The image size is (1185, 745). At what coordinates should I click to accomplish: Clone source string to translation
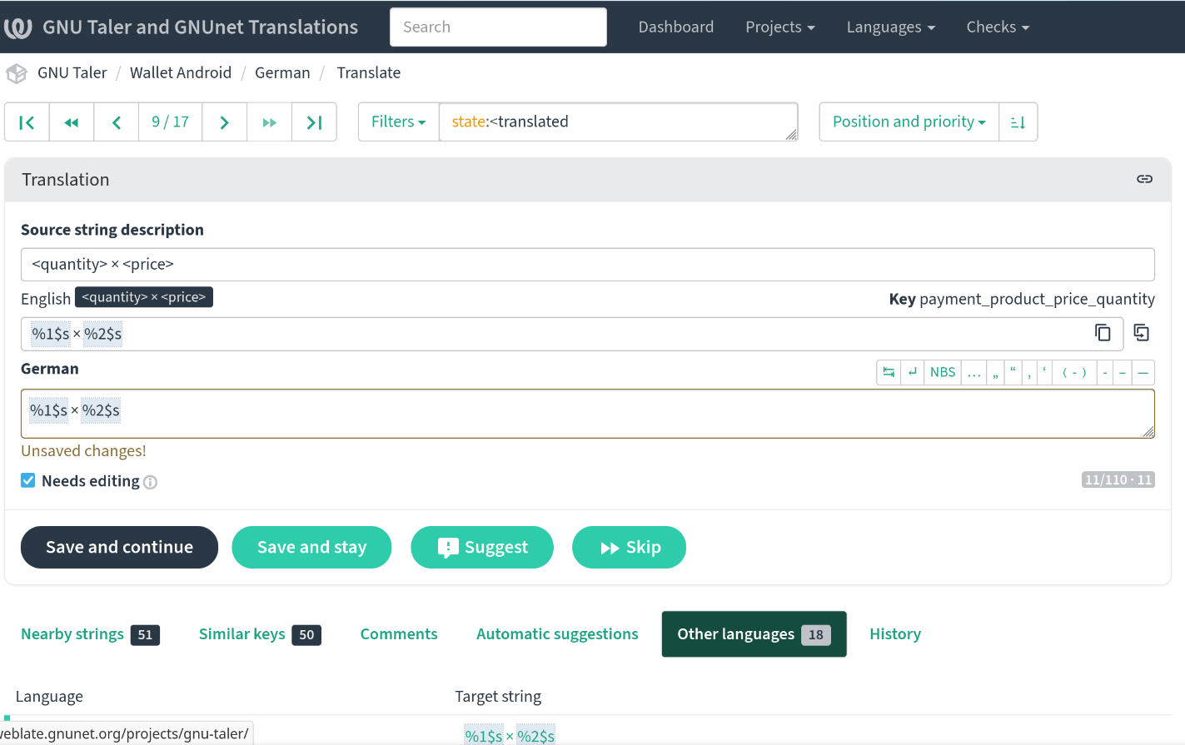[1141, 333]
